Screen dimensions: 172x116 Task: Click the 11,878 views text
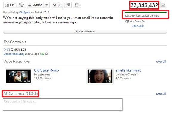42,78
